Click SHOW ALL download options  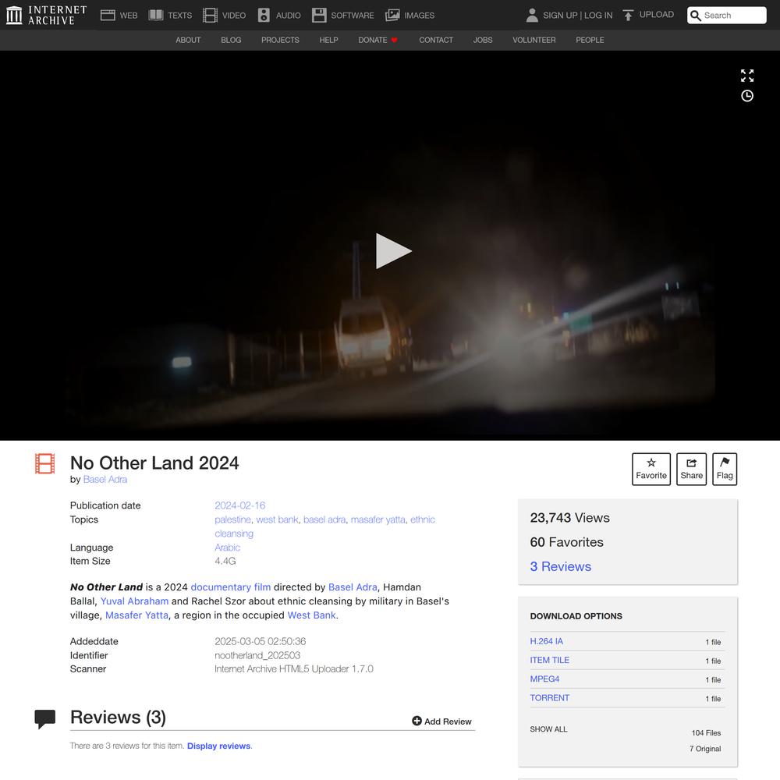coord(548,729)
